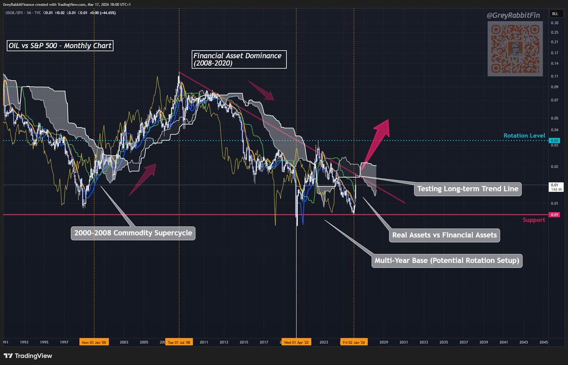568x365 pixels.
Task: Click the 'Mon 03 Jan '00' date marker
Action: point(94,342)
